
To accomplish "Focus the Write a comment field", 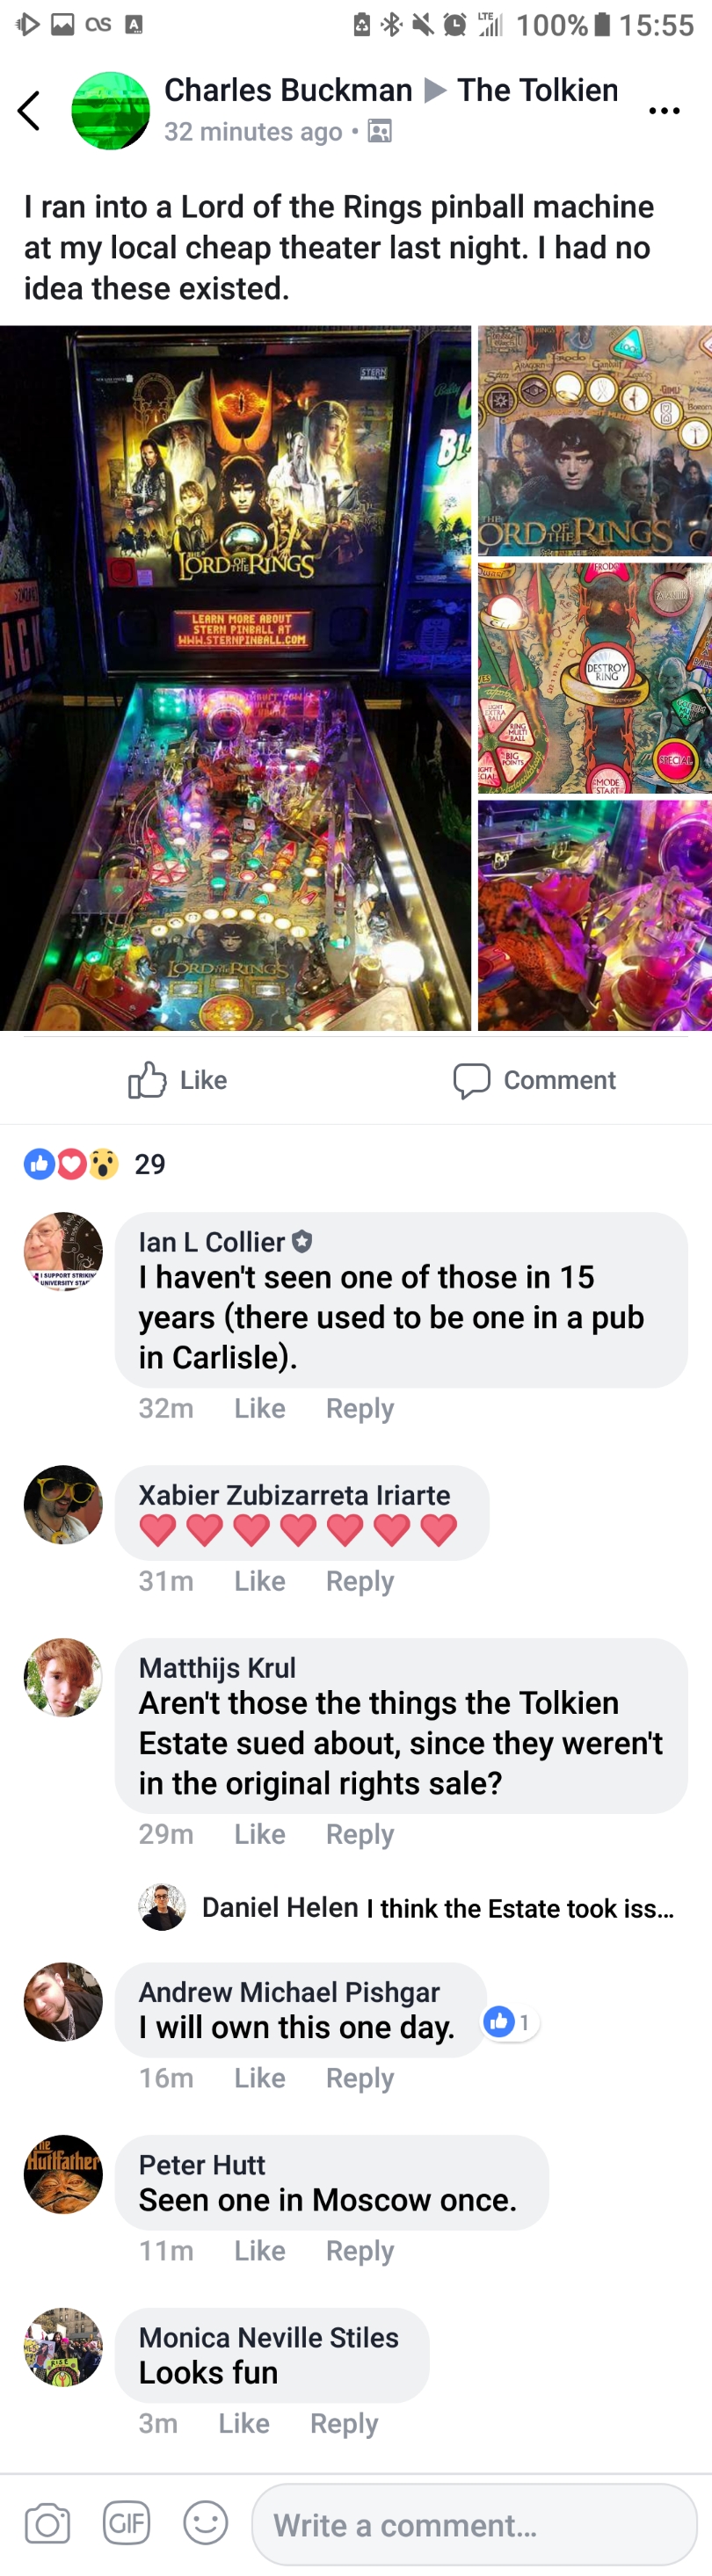I will coord(474,2524).
